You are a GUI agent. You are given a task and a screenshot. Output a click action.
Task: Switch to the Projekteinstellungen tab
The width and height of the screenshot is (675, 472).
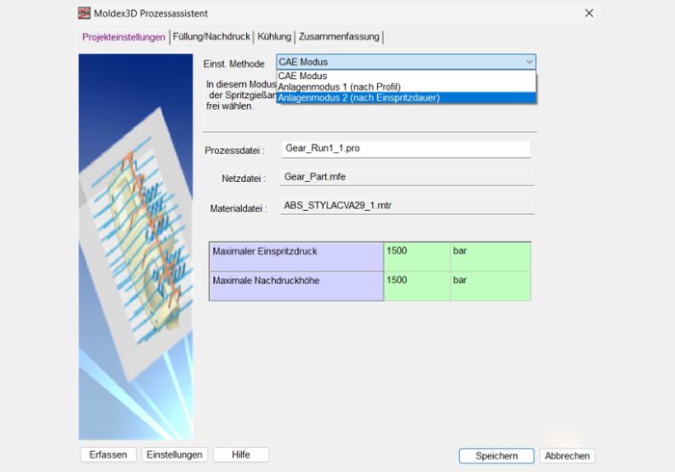pos(123,37)
